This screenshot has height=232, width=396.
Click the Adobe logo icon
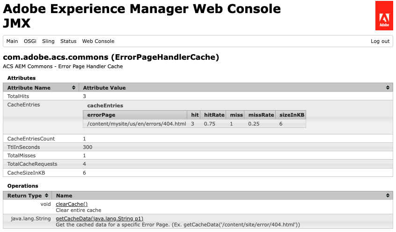(384, 15)
